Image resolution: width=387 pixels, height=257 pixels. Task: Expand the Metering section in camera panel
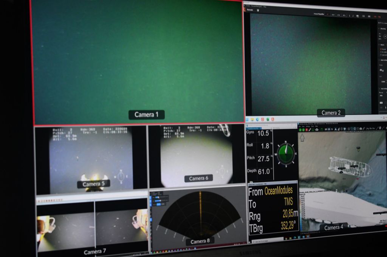pos(382,29)
